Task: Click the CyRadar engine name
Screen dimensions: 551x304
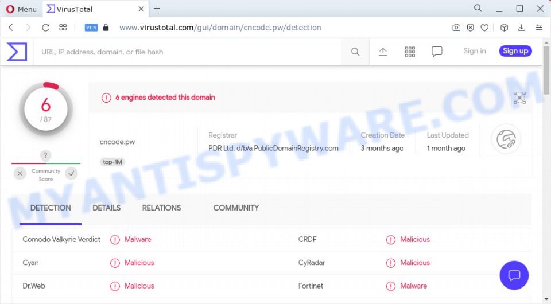Action: pos(312,263)
